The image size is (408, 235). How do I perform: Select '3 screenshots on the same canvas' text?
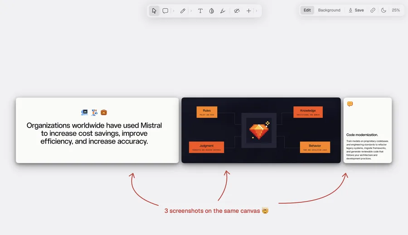tap(212, 211)
